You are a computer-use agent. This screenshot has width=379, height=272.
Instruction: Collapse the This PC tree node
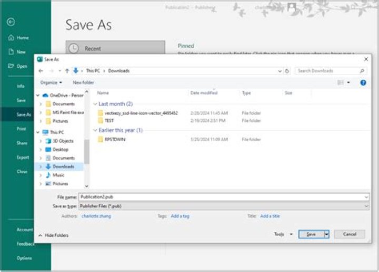[38, 132]
